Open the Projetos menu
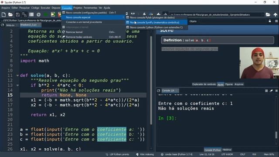The height and width of the screenshot is (157, 279). (x=78, y=8)
